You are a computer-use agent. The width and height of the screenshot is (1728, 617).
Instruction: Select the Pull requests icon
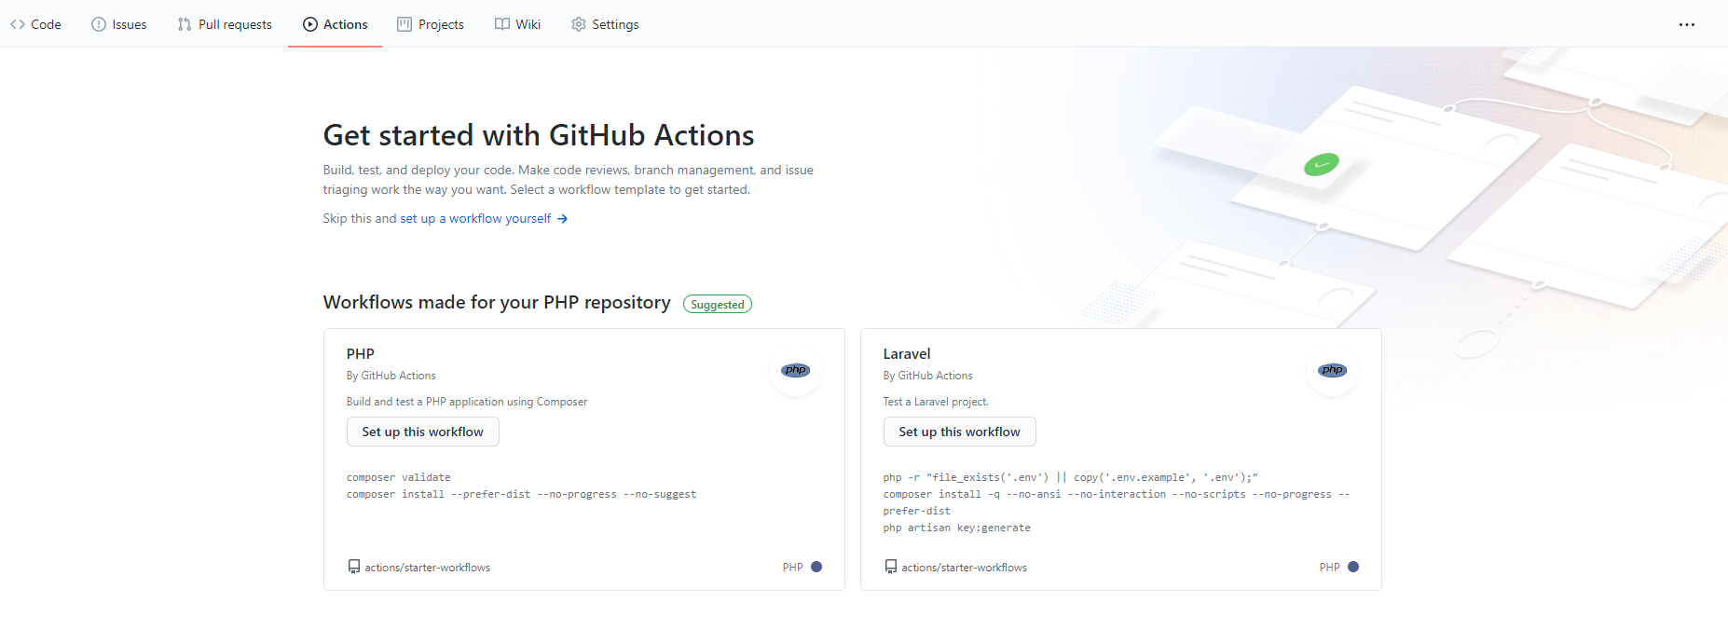[x=183, y=24]
